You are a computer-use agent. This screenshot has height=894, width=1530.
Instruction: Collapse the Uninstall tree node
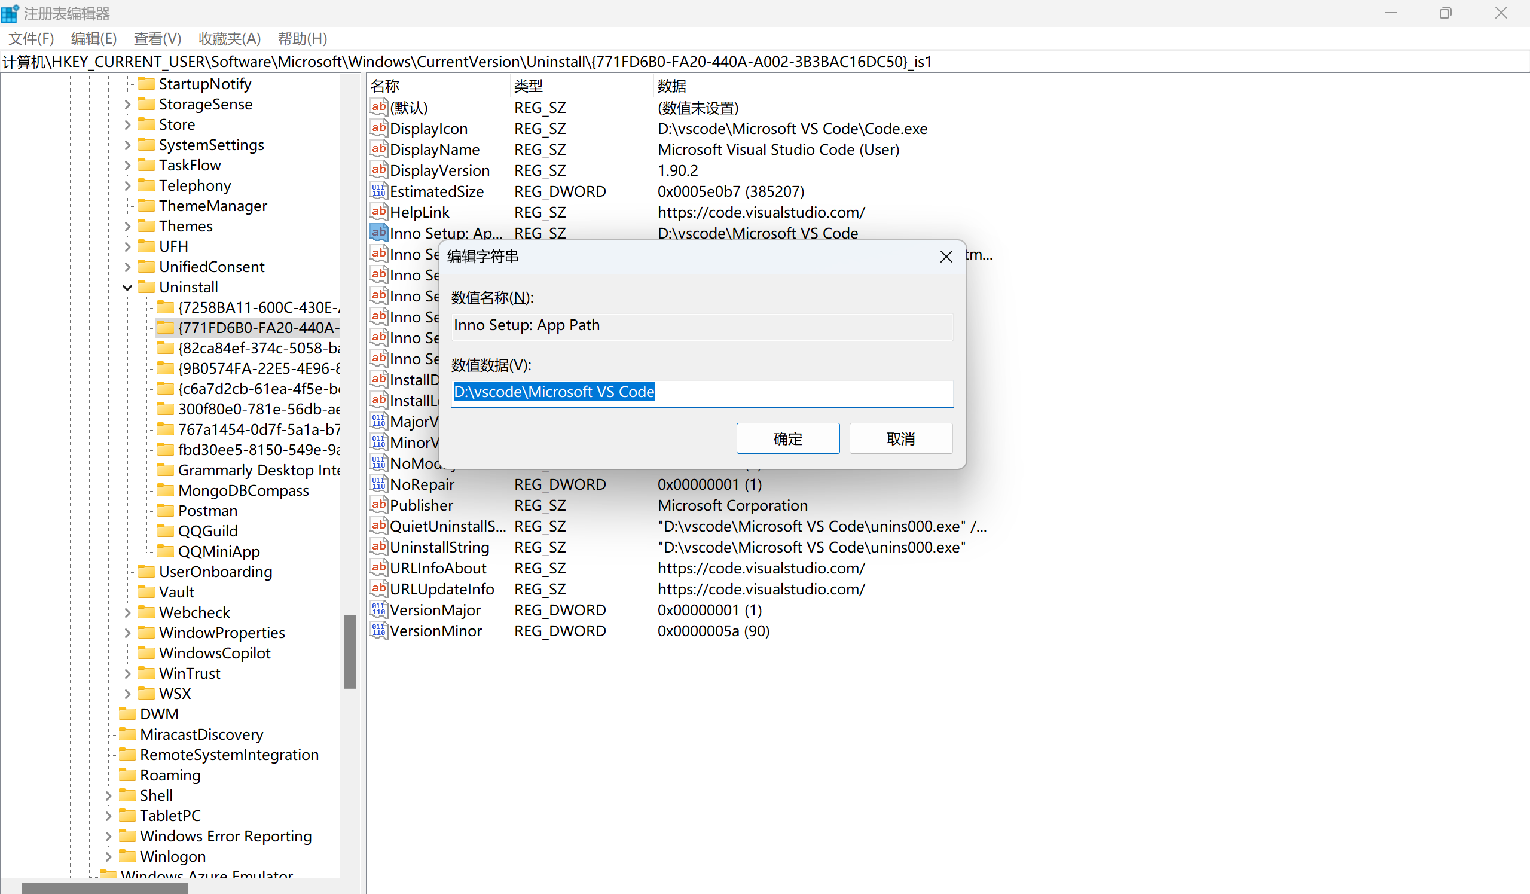(127, 287)
